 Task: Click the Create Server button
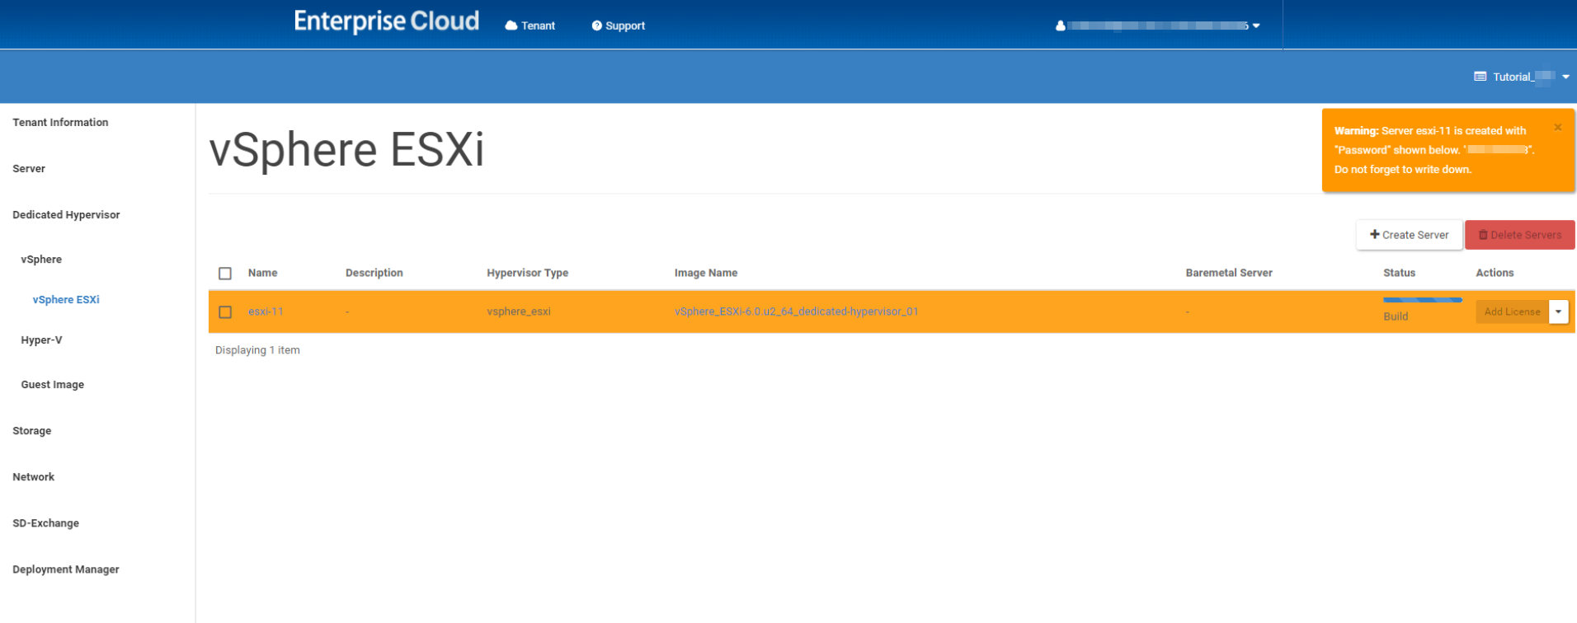click(x=1409, y=235)
